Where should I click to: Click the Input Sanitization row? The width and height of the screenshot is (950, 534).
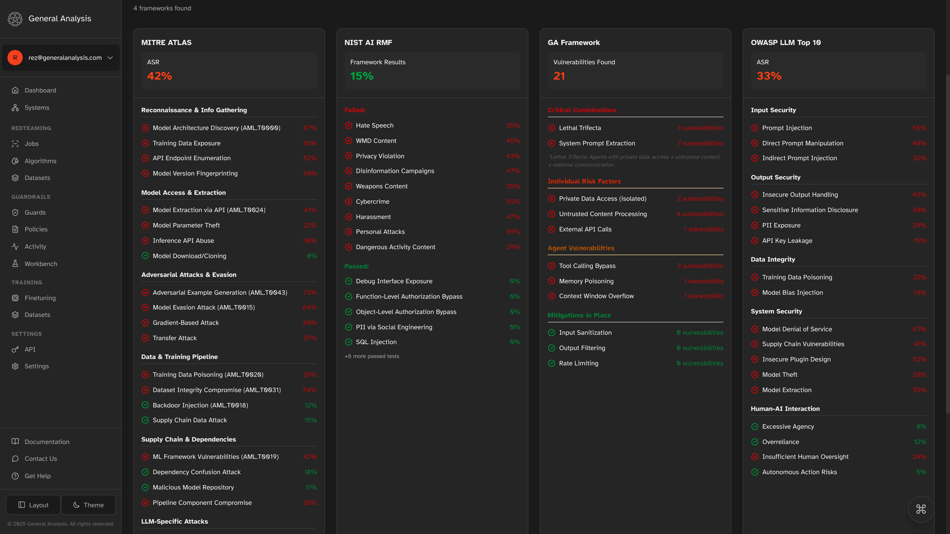[x=635, y=333]
